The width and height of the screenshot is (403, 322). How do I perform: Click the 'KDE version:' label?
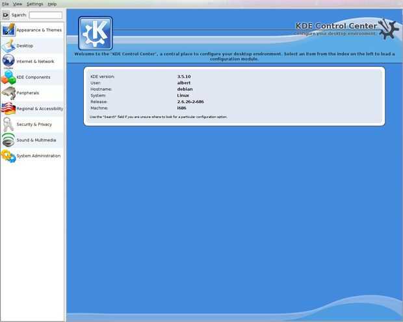[102, 77]
